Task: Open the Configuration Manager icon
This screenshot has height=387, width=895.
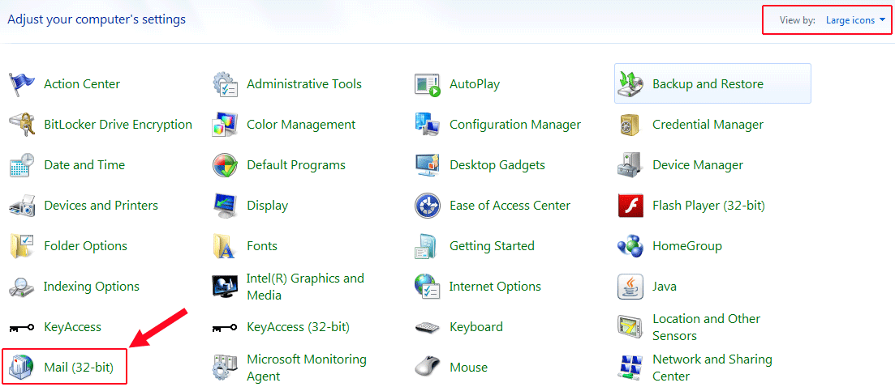Action: pos(428,125)
